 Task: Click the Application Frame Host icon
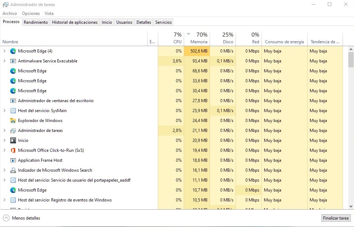pos(13,160)
